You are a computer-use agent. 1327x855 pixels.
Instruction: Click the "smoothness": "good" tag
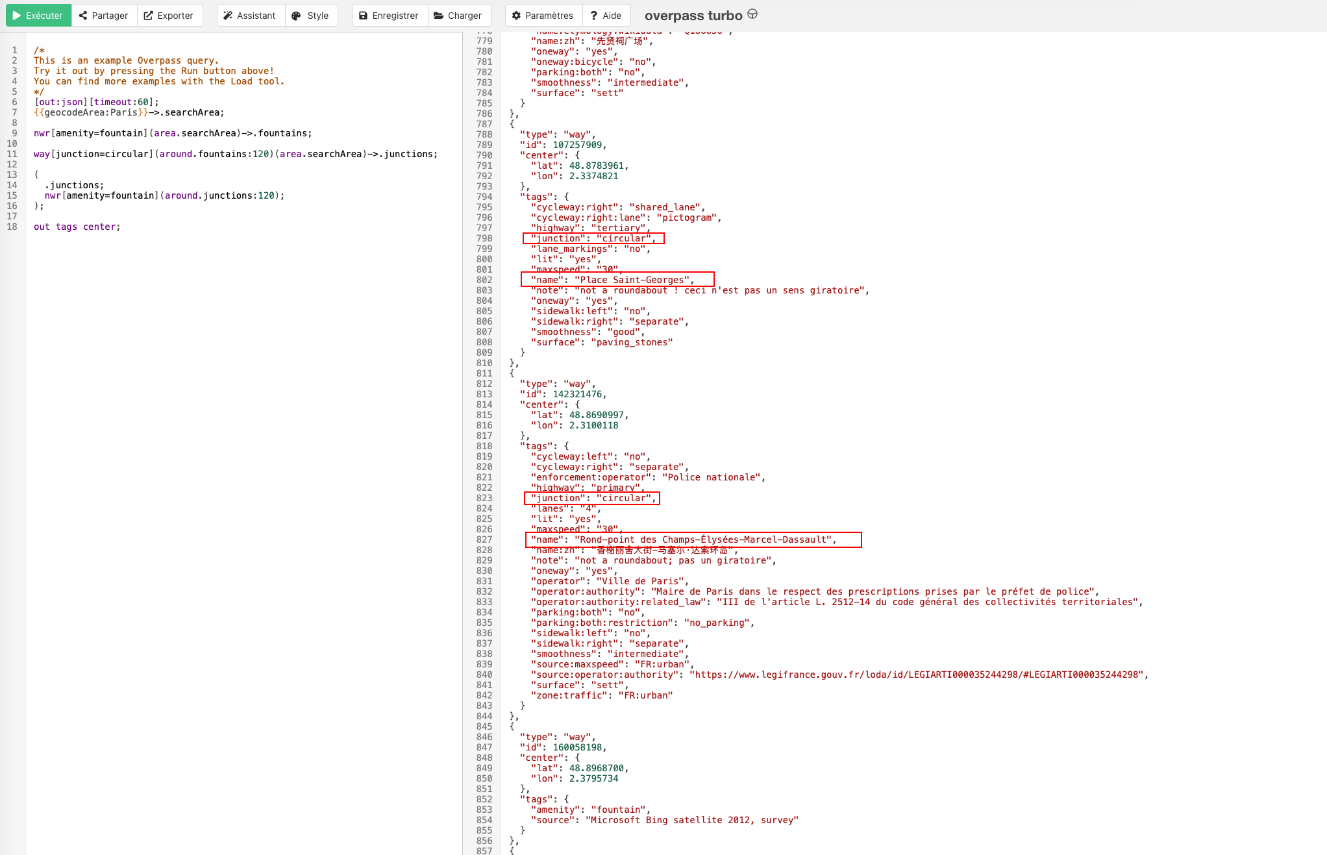click(588, 332)
